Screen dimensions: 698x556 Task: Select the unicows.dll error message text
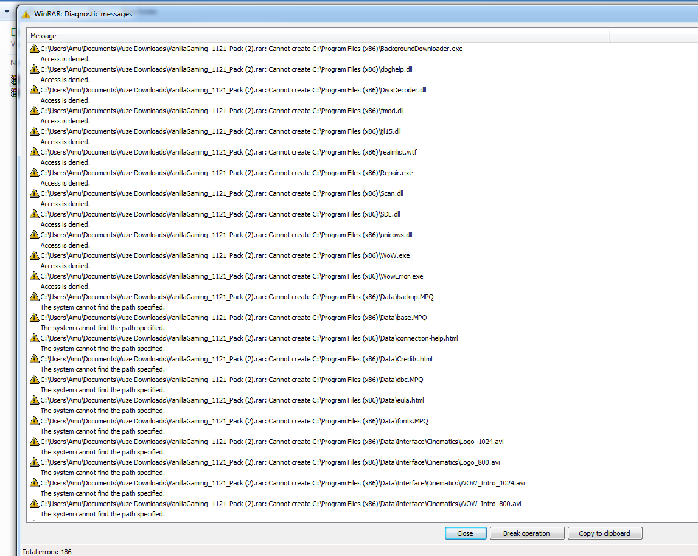226,235
